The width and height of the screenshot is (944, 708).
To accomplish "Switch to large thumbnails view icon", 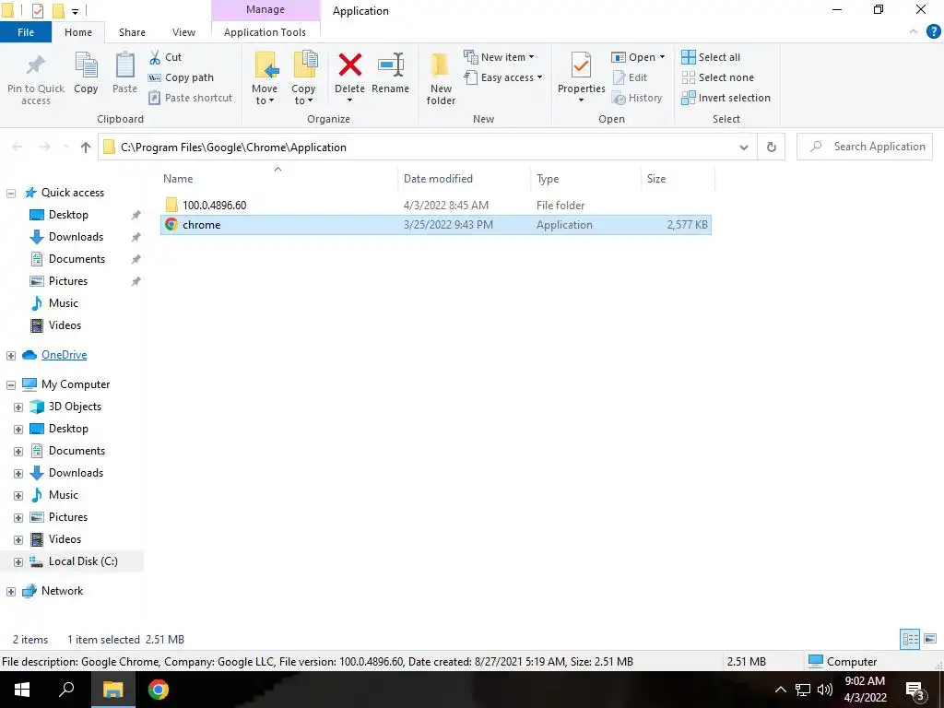I will (x=930, y=639).
